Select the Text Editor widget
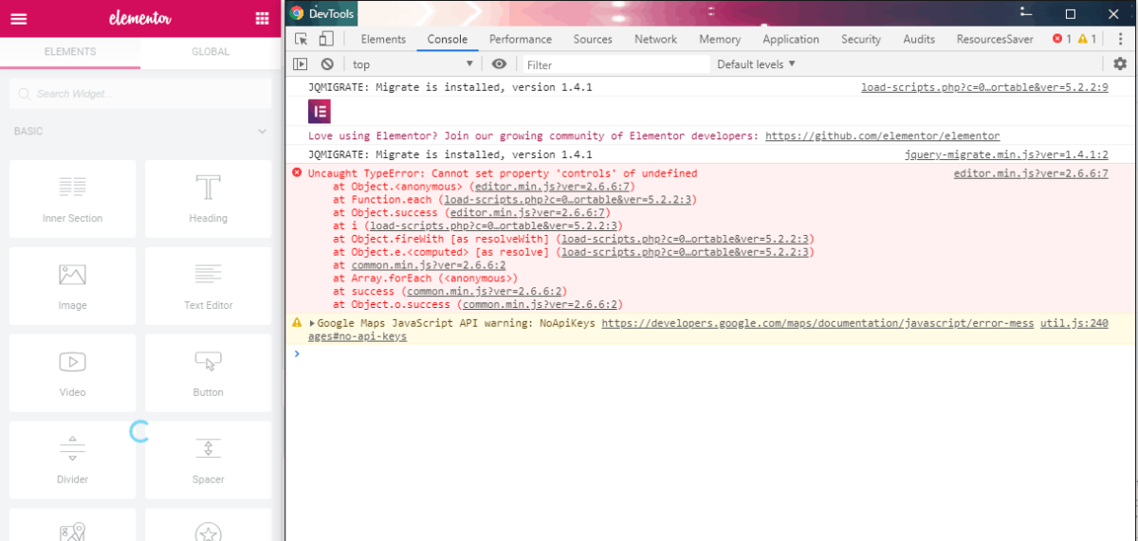 [x=208, y=286]
